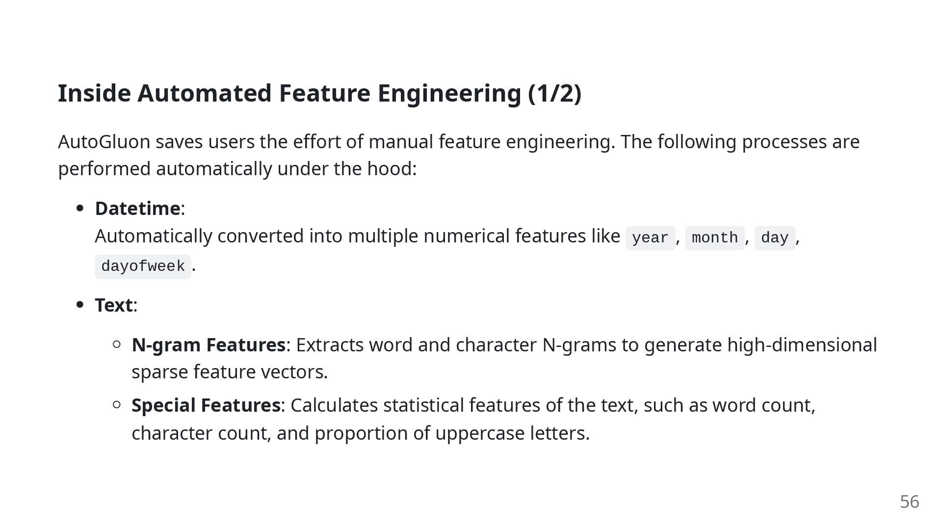Click the 'day' code tag
Image resolution: width=942 pixels, height=530 pixels.
pyautogui.click(x=774, y=238)
